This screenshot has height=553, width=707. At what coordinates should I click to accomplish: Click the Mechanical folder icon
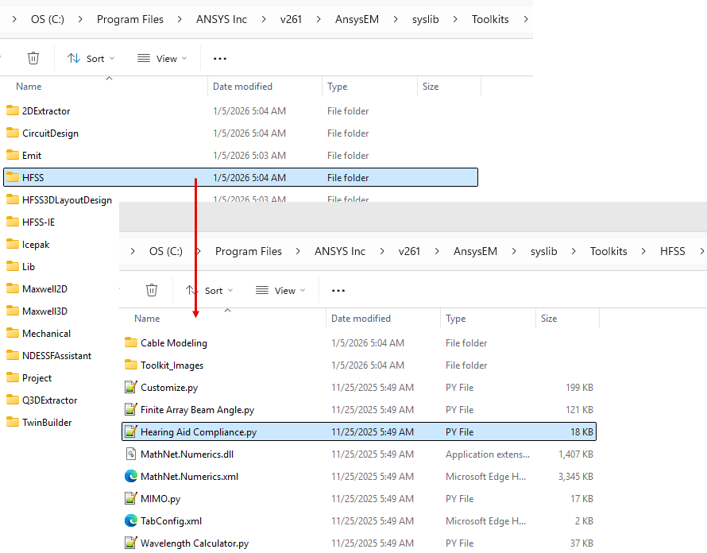[13, 333]
